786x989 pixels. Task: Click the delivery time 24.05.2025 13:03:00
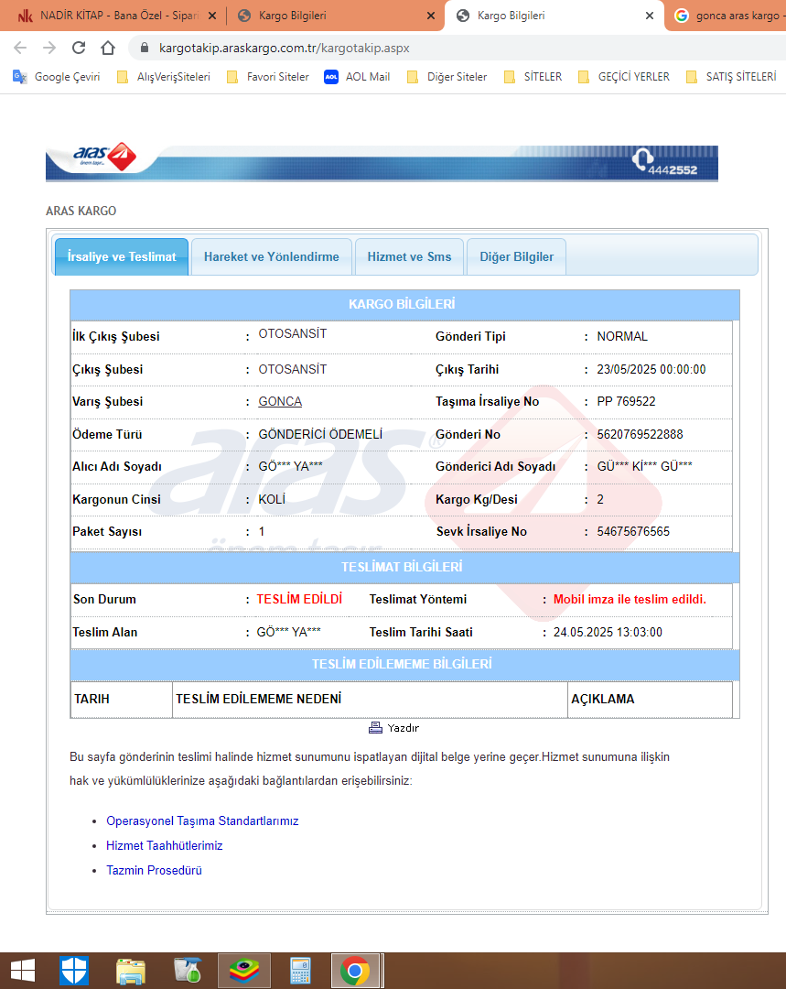[608, 633]
